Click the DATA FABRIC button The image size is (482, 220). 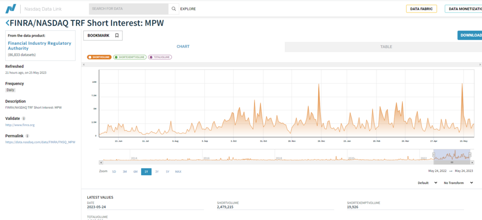421,9
